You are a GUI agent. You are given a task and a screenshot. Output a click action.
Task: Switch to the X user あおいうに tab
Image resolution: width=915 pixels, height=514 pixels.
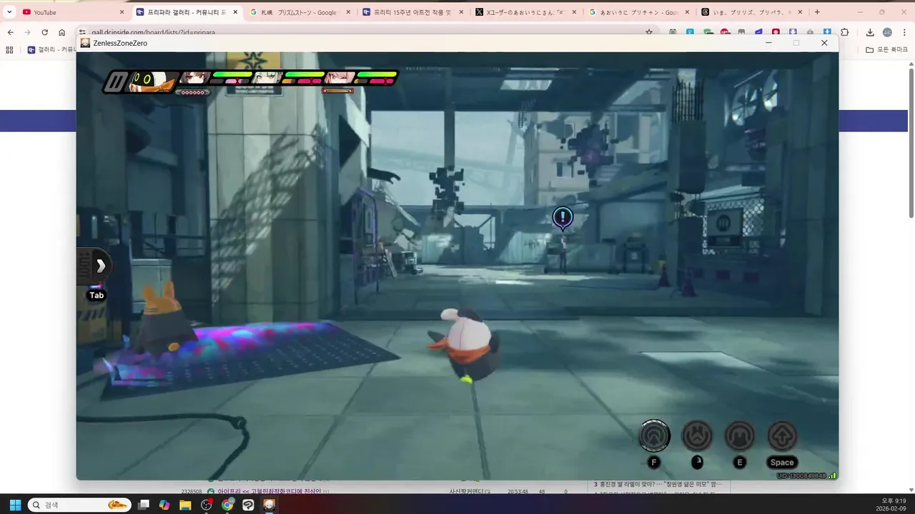pyautogui.click(x=527, y=12)
